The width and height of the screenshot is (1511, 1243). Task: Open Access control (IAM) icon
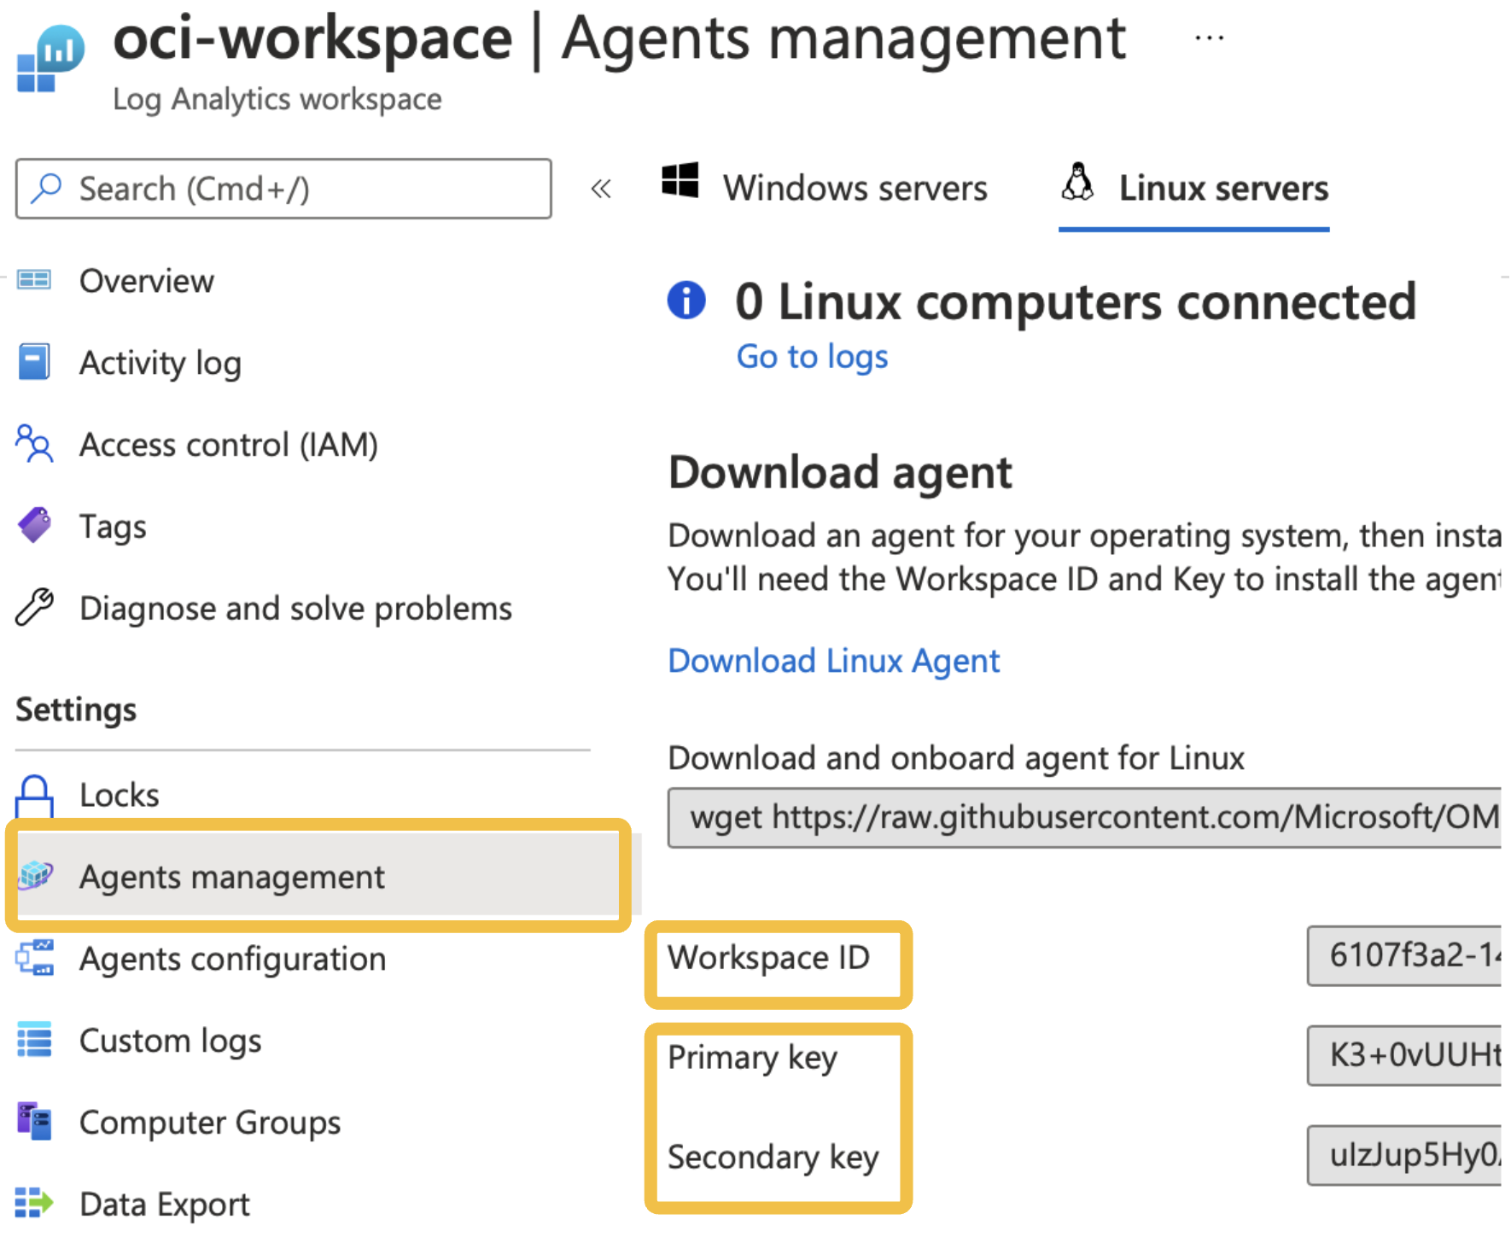click(x=33, y=444)
